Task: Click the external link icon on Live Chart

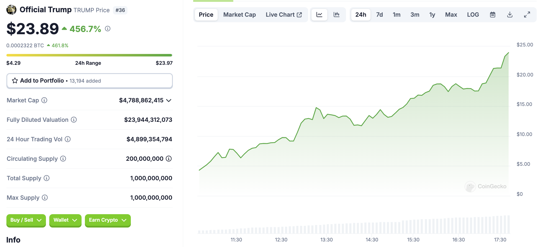Action: click(x=300, y=15)
